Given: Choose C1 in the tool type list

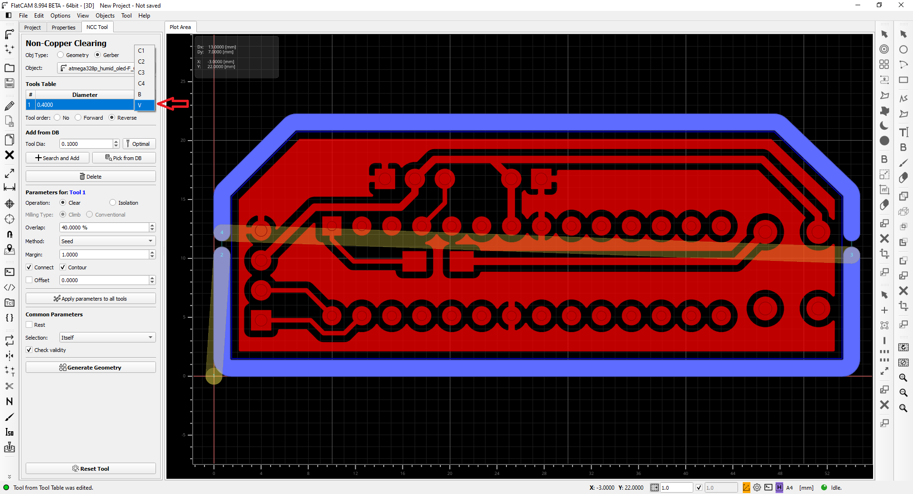Looking at the screenshot, I should [145, 51].
